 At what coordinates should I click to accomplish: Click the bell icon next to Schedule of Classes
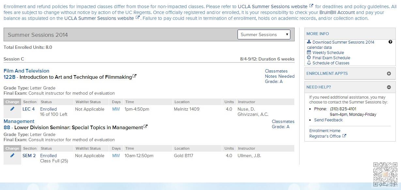coord(309,63)
